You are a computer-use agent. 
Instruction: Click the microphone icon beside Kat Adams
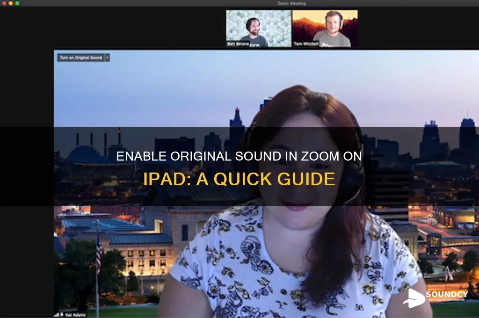[62, 315]
